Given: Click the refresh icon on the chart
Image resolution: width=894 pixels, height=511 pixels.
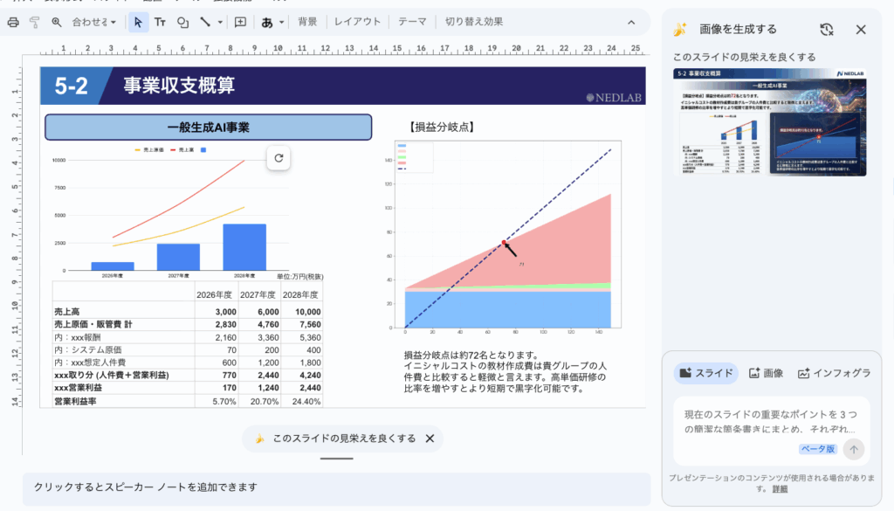Looking at the screenshot, I should 279,158.
